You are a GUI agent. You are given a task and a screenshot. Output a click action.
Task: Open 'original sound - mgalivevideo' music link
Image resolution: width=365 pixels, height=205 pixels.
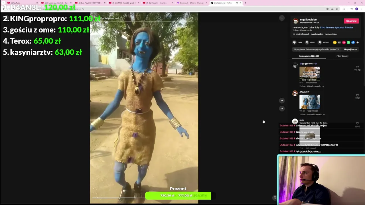pos(316,34)
